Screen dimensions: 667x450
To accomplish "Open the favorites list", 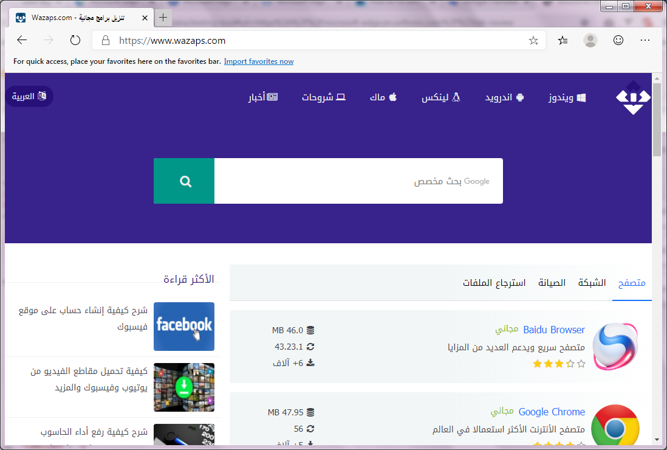I will 563,41.
